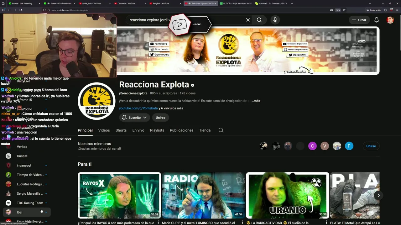Open the PLATA video thumbnail

tap(355, 195)
